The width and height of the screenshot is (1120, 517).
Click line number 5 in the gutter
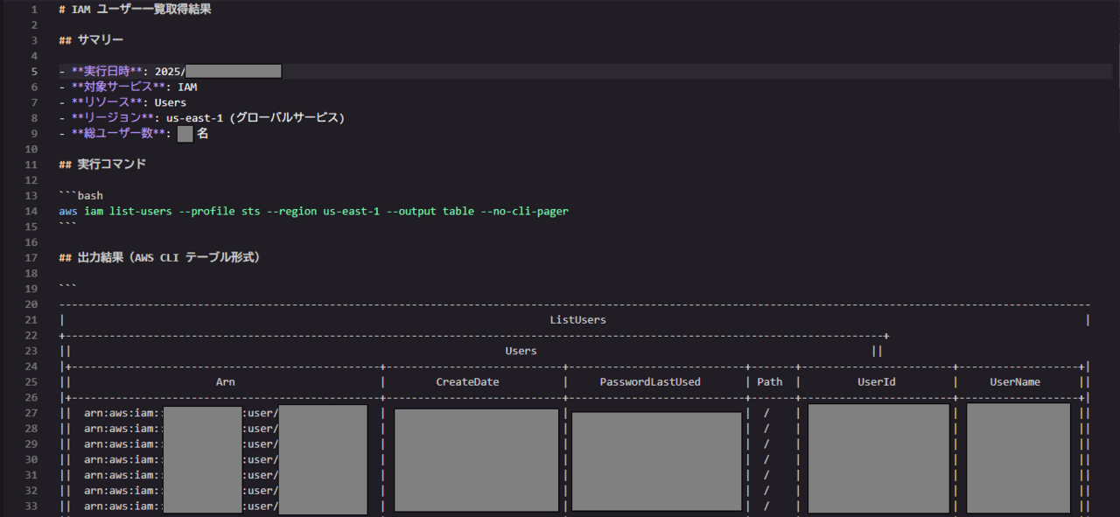tap(33, 72)
